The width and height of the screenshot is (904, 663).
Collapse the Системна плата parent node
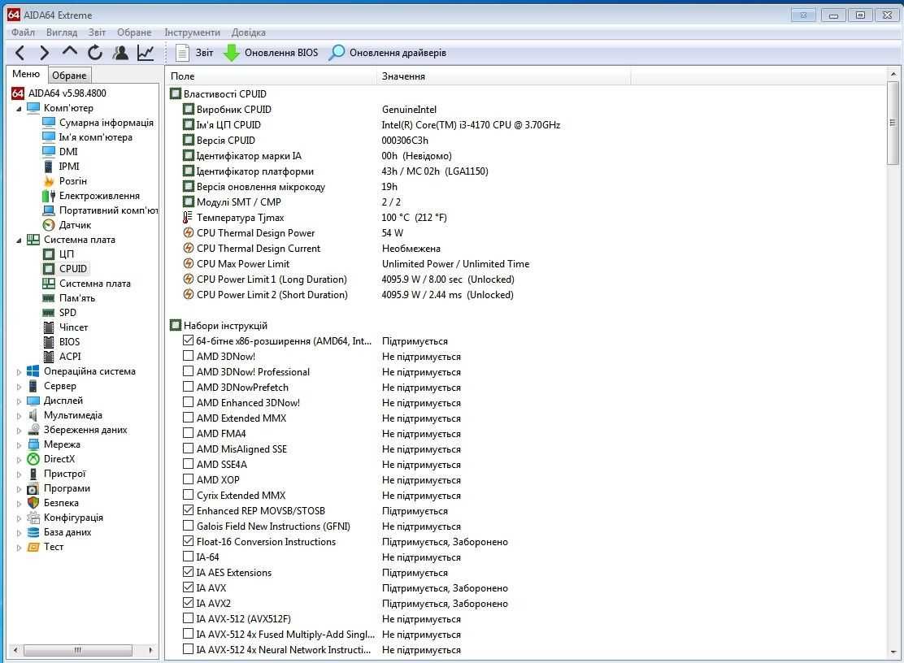[x=19, y=240]
